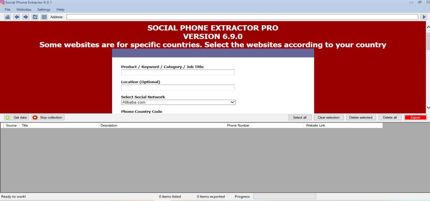Restore down the application window
The width and height of the screenshot is (430, 201).
[419, 2]
